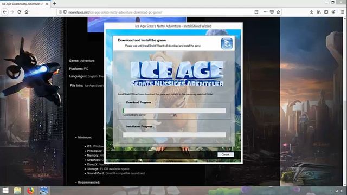Click 'Storage: 15 GB available space' line
Screen dimensions: 347x195
(108, 169)
